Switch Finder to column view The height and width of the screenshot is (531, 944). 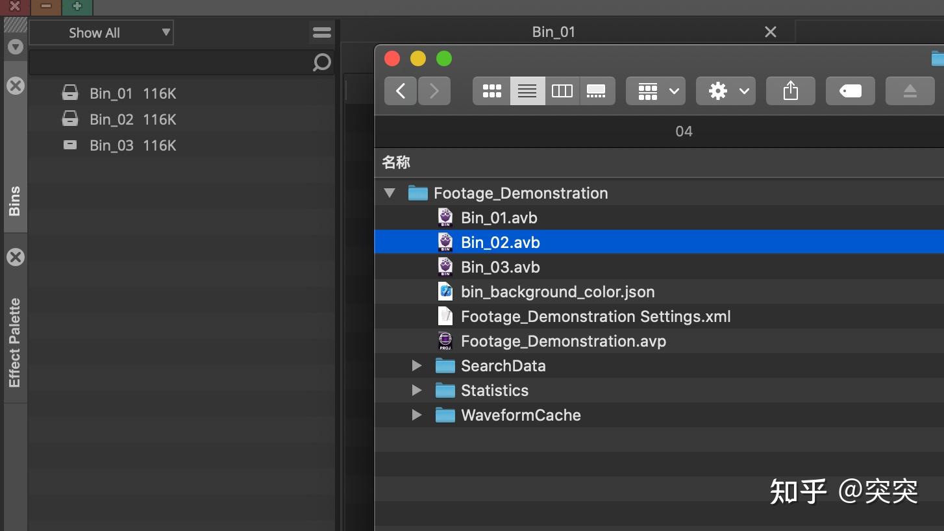coord(562,92)
